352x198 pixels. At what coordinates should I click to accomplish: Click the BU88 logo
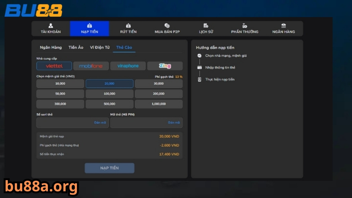(33, 11)
